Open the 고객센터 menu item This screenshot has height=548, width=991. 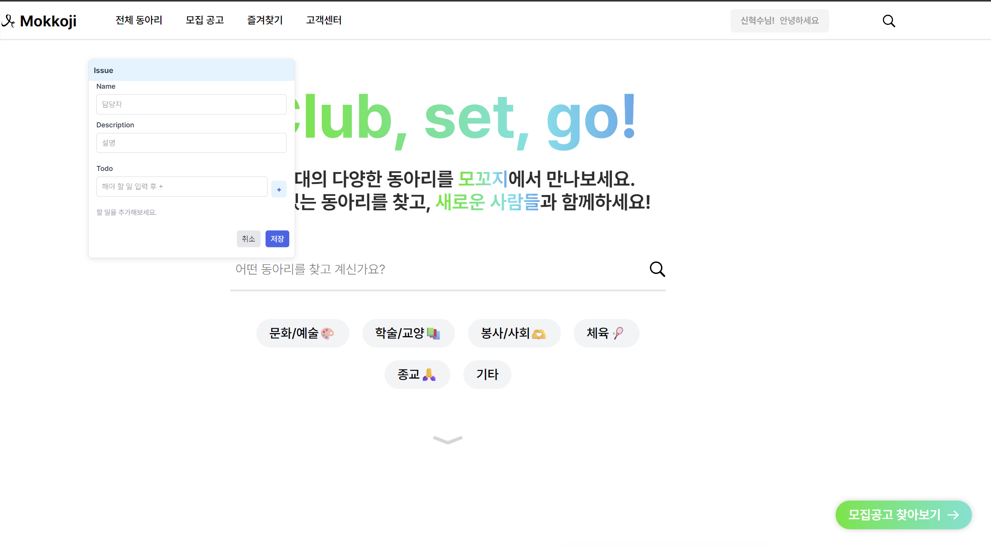pos(324,20)
